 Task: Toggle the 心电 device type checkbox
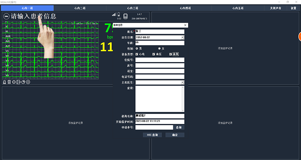[x=137, y=54]
